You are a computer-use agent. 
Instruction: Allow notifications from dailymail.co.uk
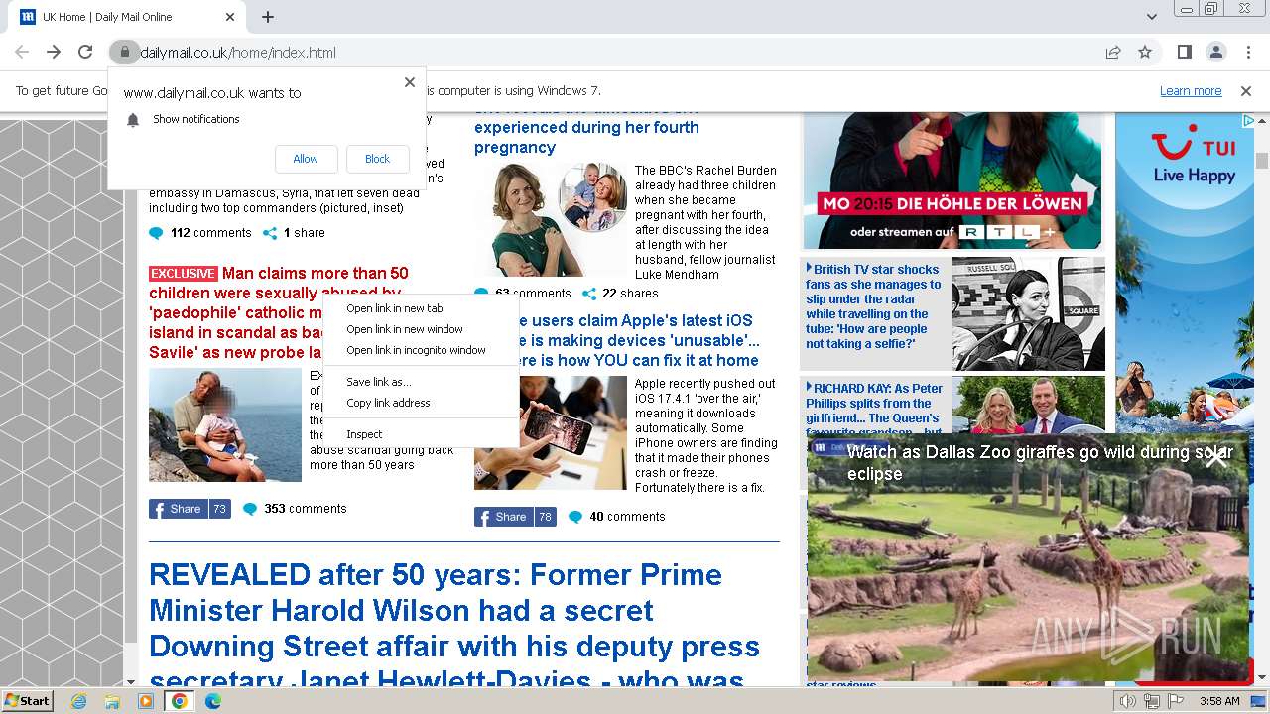[x=306, y=159]
